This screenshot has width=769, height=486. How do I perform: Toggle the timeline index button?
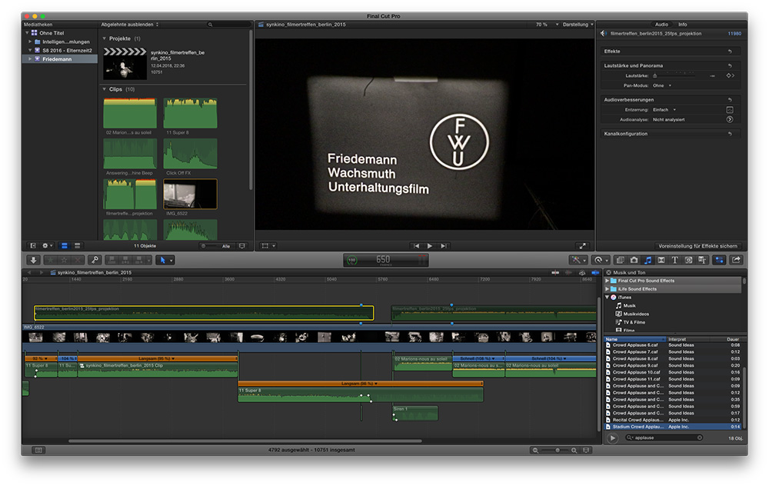(38, 450)
